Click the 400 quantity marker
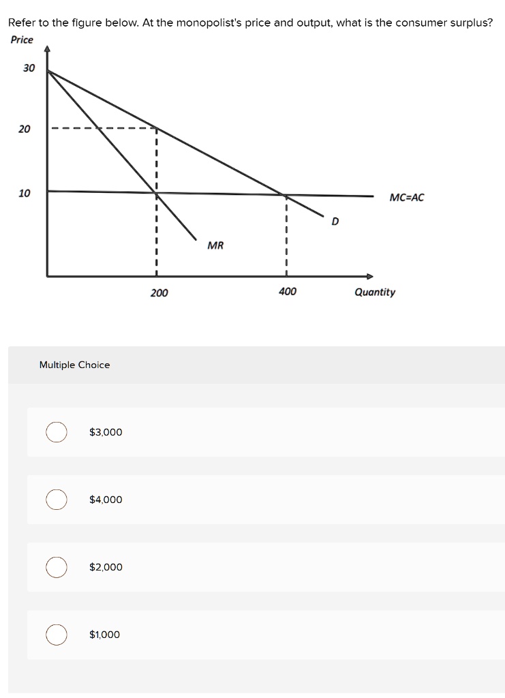 (x=287, y=291)
